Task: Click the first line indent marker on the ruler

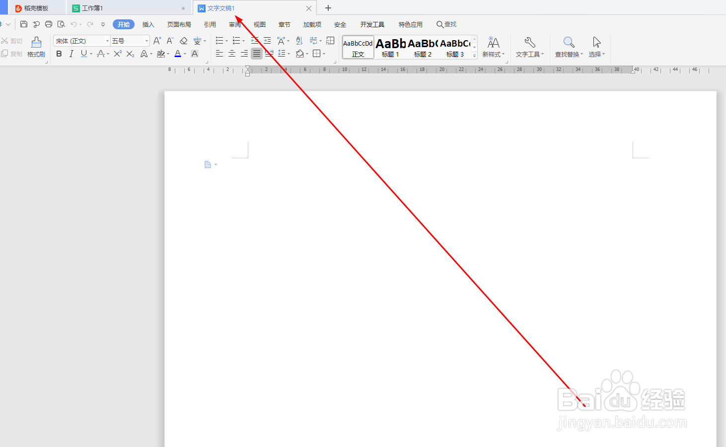Action: click(x=248, y=68)
